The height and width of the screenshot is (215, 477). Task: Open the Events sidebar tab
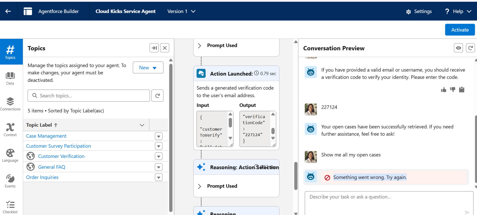[x=10, y=181]
